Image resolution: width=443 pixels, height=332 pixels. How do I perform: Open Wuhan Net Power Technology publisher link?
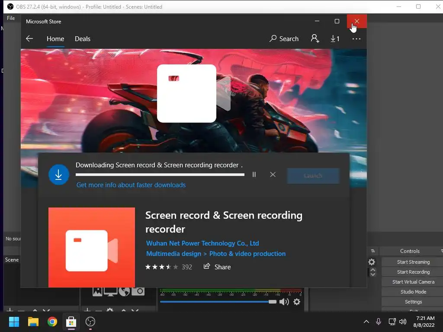[202, 243]
